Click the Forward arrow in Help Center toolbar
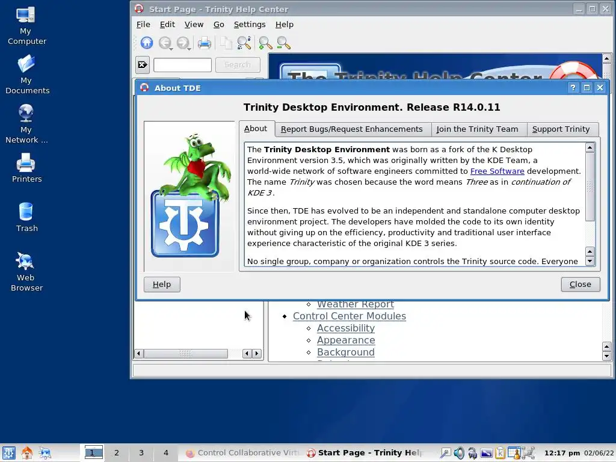The height and width of the screenshot is (462, 616). [x=182, y=43]
